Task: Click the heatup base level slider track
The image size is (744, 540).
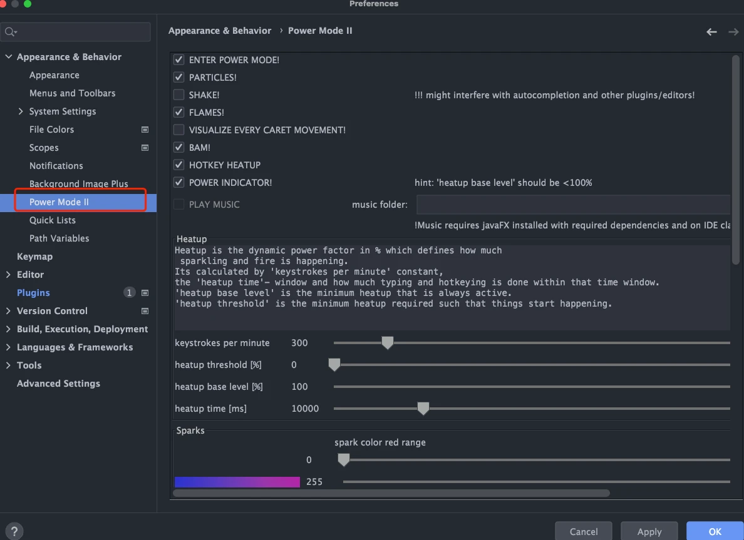Action: pyautogui.click(x=532, y=387)
